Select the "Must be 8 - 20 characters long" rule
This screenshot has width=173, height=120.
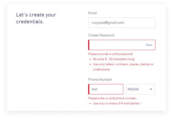click(114, 59)
